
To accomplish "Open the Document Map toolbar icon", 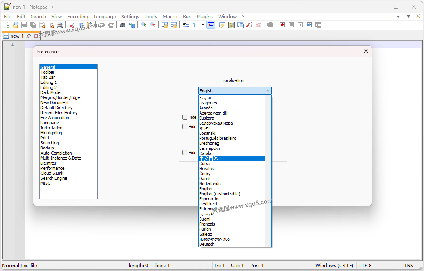I will (x=231, y=25).
